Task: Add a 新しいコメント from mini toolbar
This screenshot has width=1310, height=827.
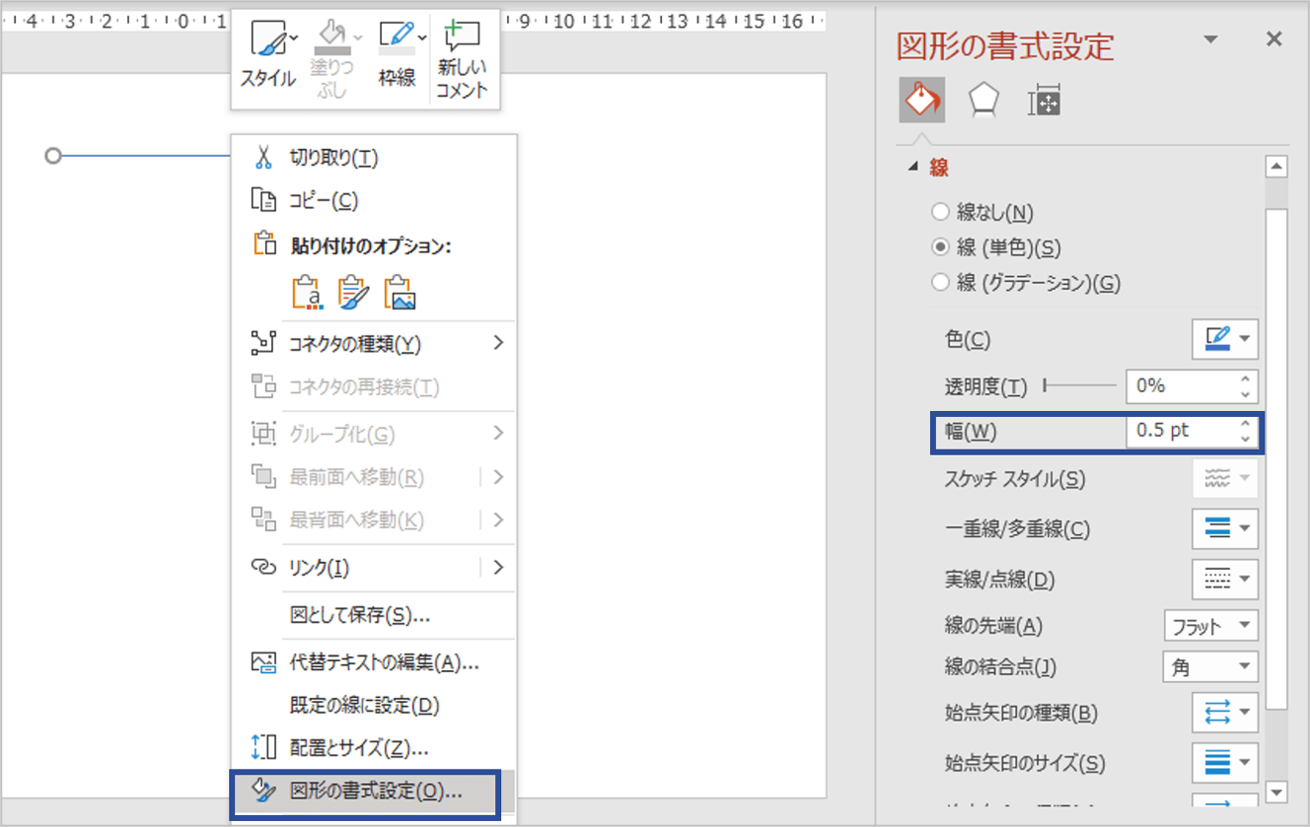Action: [462, 57]
